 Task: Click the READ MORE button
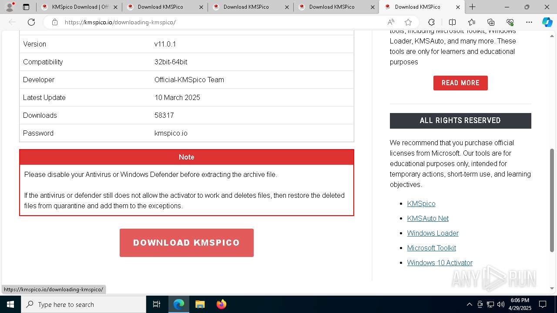460,83
